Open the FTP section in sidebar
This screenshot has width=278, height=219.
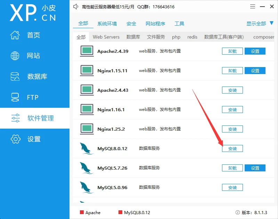32,97
